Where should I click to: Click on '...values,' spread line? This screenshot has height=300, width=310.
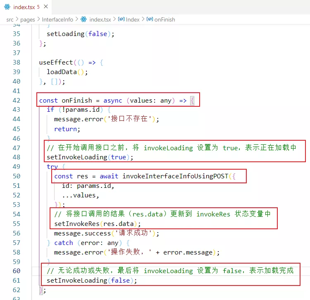point(80,195)
